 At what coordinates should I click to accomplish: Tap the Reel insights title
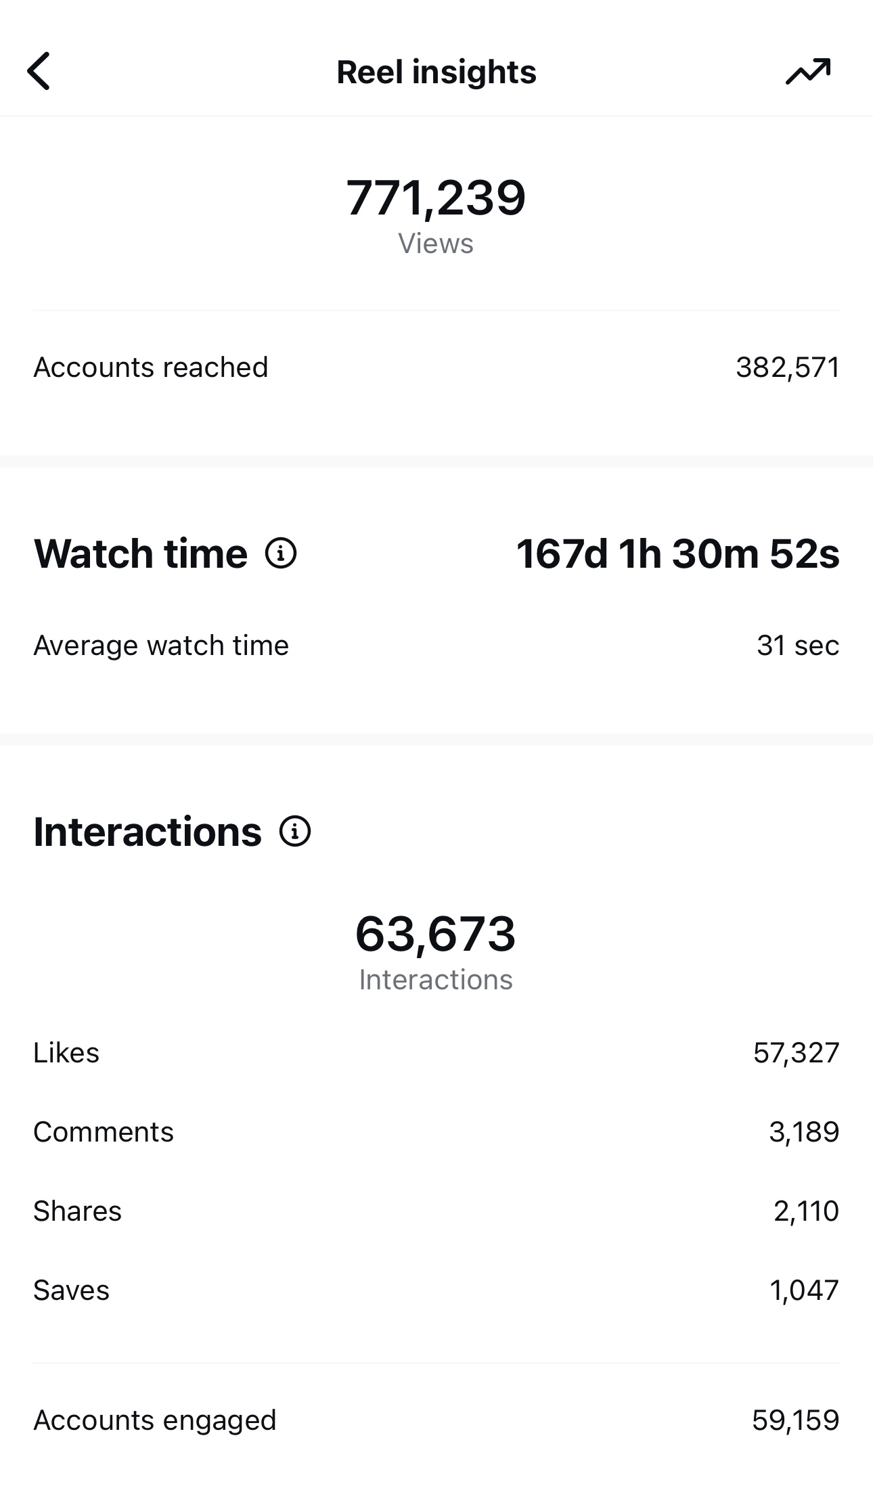click(x=436, y=72)
